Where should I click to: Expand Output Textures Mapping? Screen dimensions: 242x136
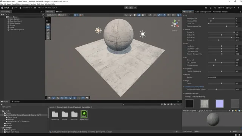point(185,97)
